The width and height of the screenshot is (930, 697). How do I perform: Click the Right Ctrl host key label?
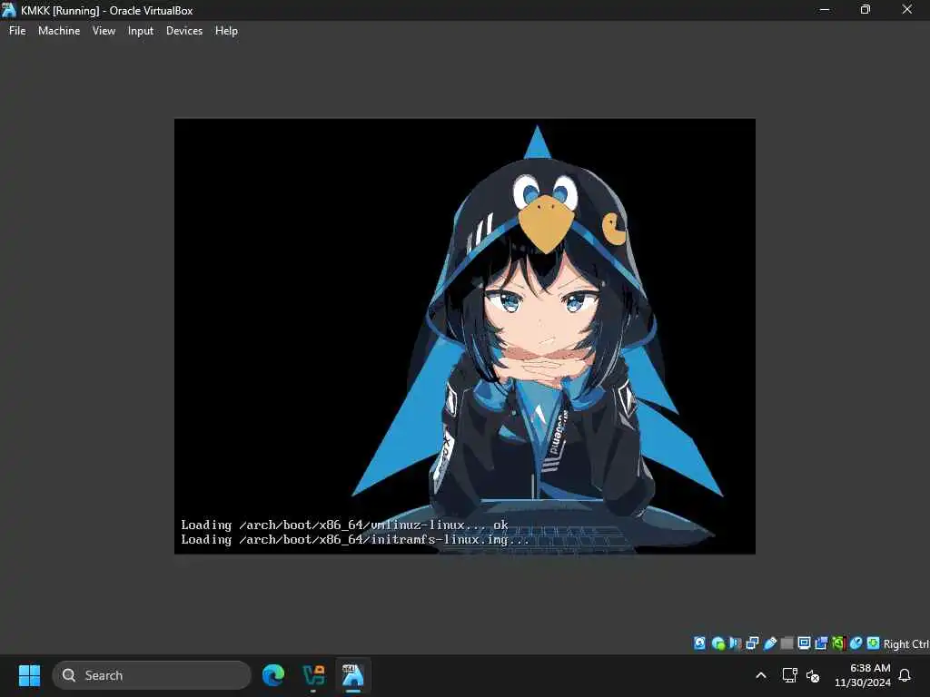(x=906, y=643)
